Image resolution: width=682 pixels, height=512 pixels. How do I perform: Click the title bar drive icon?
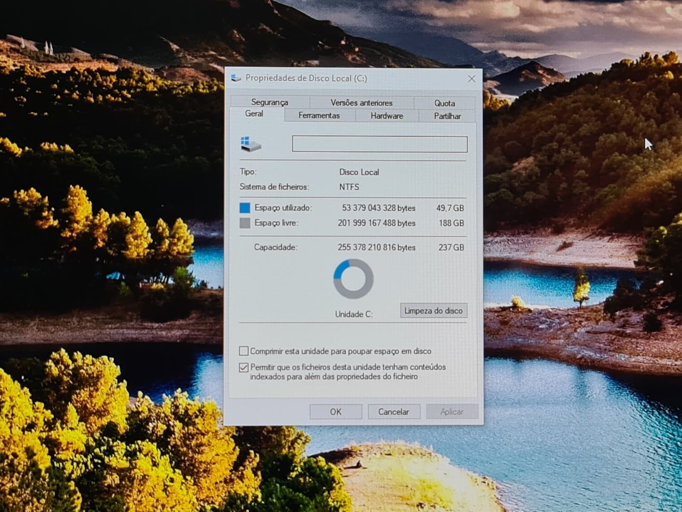(236, 78)
